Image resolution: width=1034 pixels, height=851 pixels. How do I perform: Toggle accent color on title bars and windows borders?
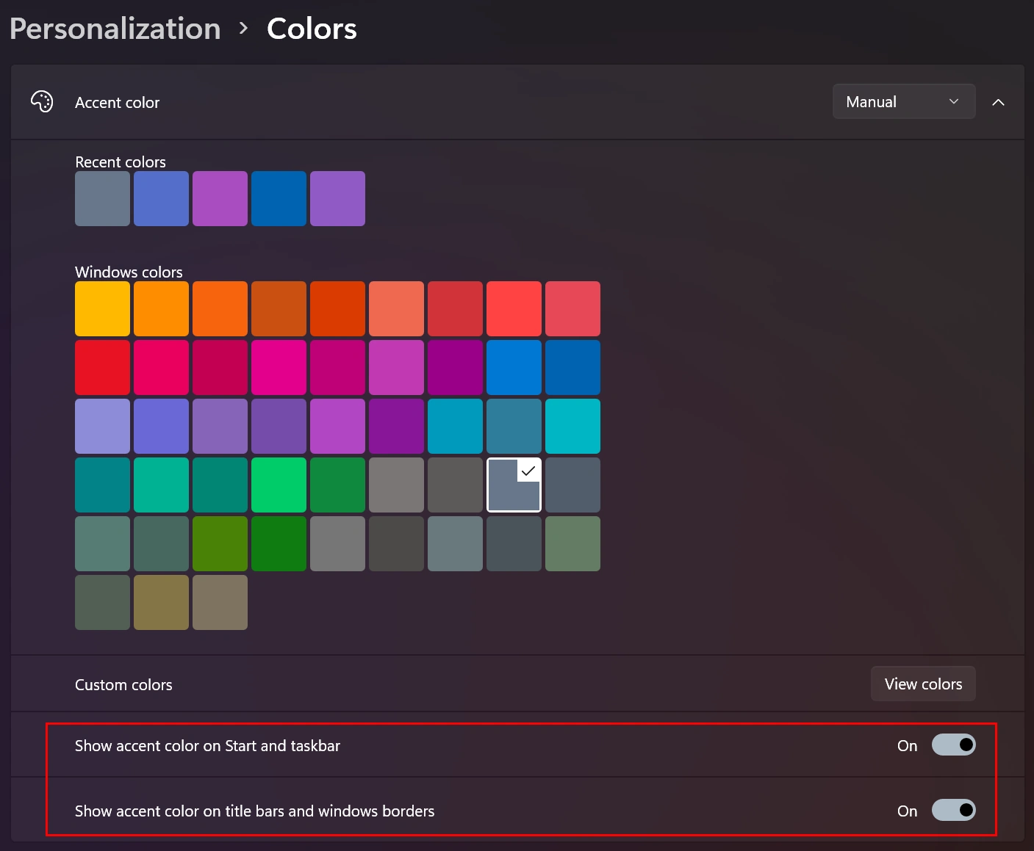(953, 811)
